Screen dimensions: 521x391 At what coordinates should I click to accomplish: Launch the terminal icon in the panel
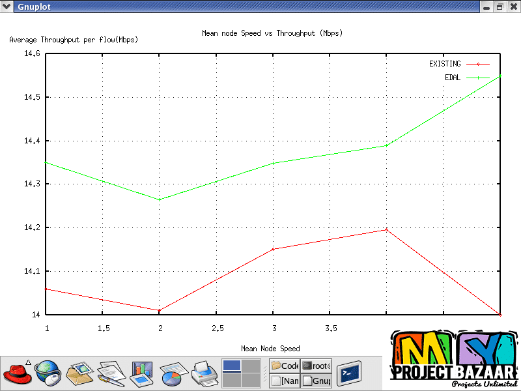348,373
